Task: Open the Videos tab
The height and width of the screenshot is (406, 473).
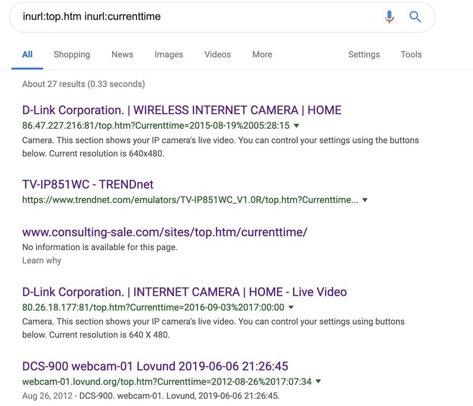Action: 218,55
